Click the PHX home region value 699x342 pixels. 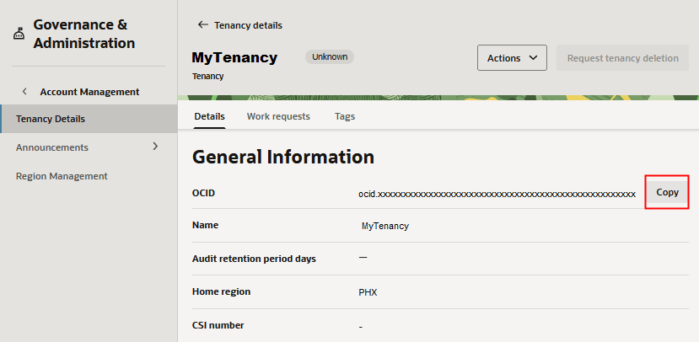368,293
